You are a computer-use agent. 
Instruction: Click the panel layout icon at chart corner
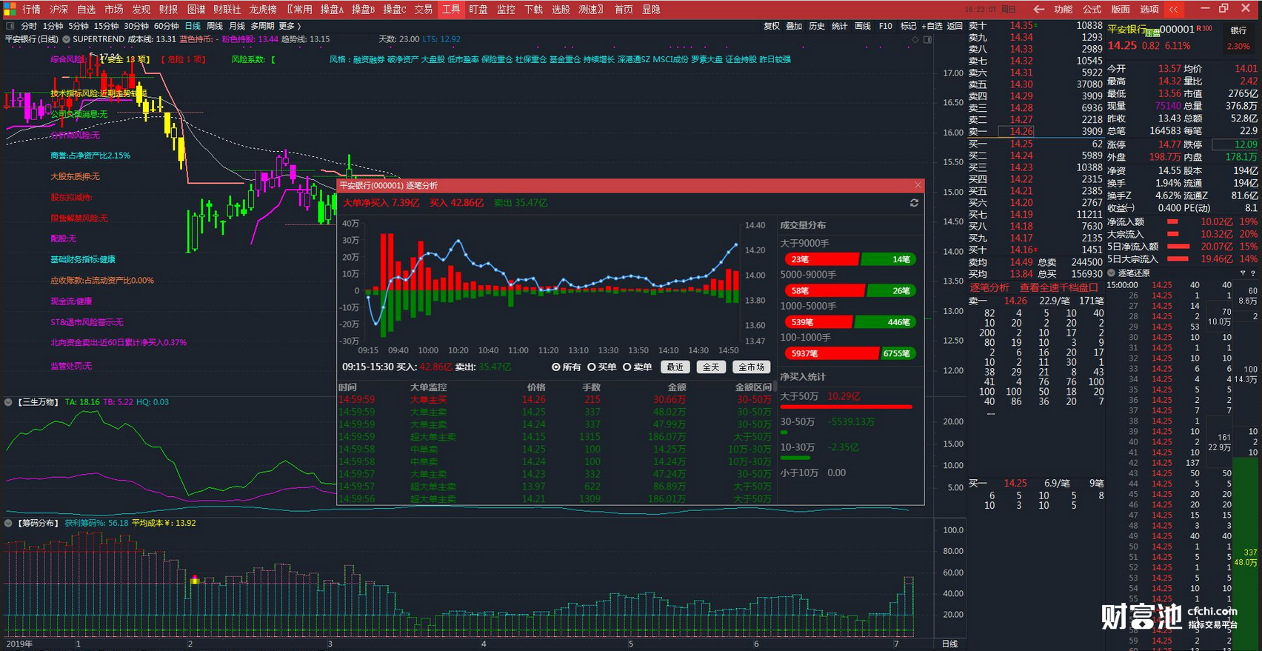[x=927, y=39]
